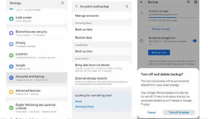Tap the Location pin icon
Viewport: 208px width, 119px height.
11,55
